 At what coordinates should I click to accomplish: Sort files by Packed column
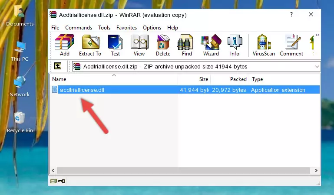click(230, 79)
